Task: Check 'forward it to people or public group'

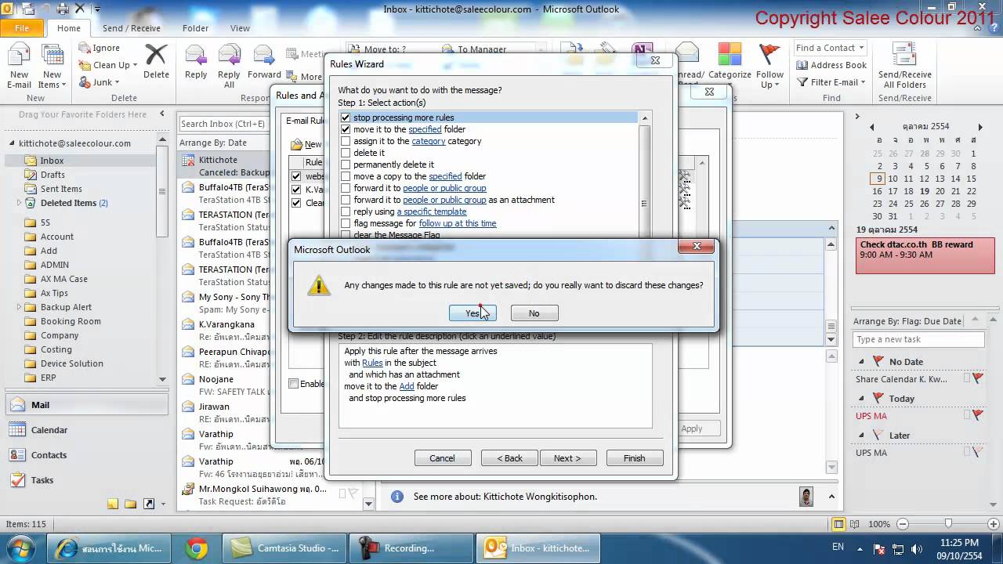Action: (x=346, y=188)
